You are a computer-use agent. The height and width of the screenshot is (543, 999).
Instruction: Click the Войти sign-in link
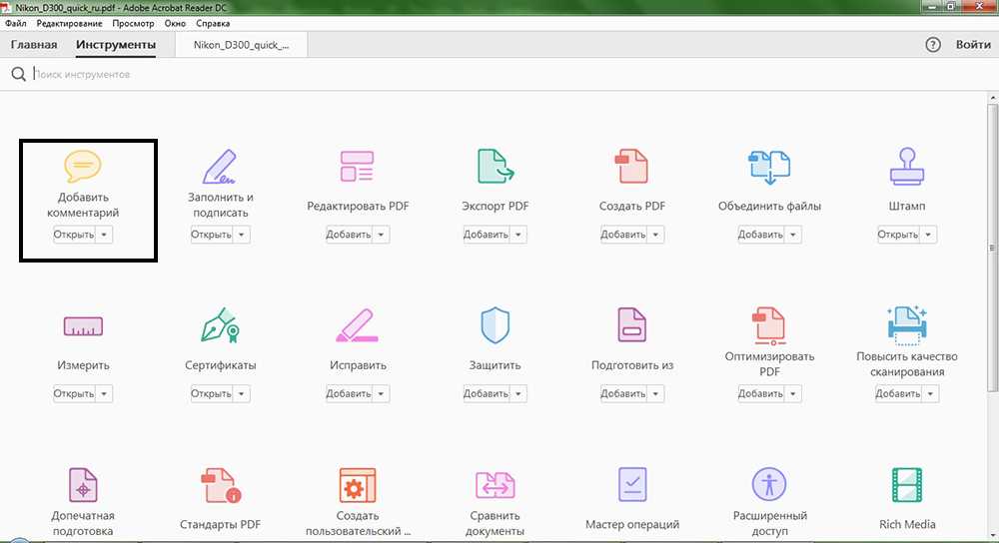pos(973,45)
